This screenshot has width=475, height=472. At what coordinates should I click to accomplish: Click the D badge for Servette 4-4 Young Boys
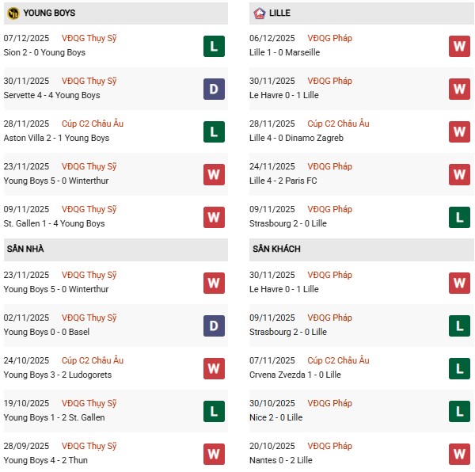(213, 89)
